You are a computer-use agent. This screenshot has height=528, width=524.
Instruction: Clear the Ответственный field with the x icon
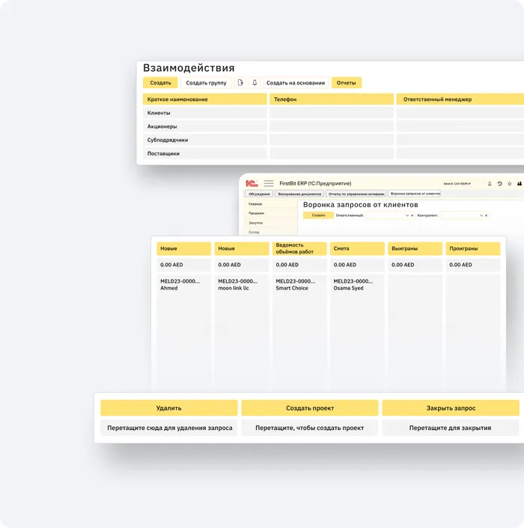(412, 215)
